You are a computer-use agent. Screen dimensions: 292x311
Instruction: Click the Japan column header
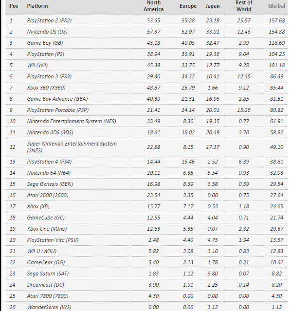[x=213, y=6]
